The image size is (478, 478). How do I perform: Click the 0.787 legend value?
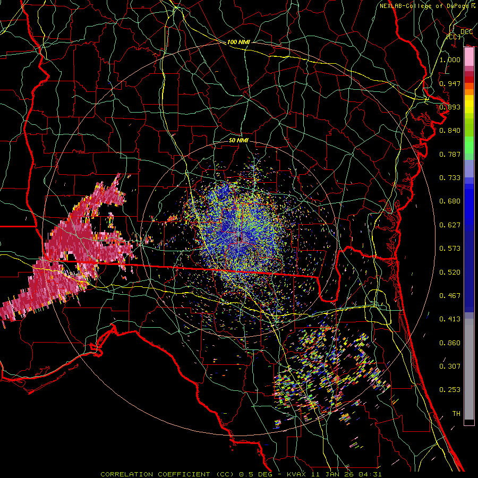click(x=450, y=154)
